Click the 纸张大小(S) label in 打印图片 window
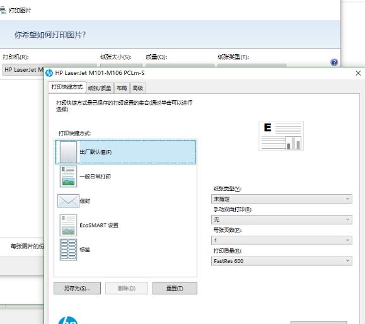This screenshot has width=365, height=324. coord(116,57)
